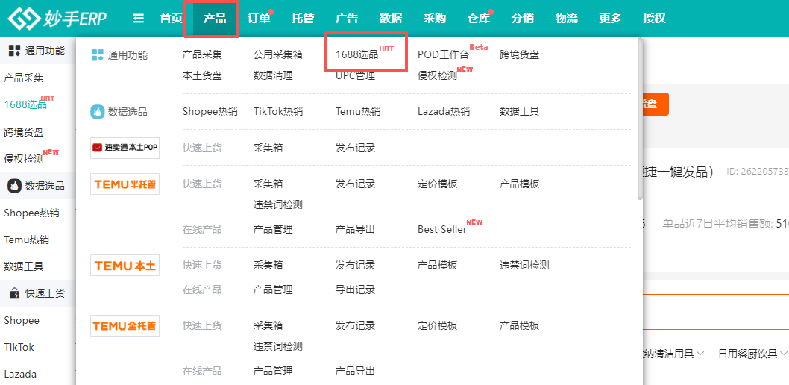
Task: Open 公用采集箱 in dropdown
Action: (278, 55)
